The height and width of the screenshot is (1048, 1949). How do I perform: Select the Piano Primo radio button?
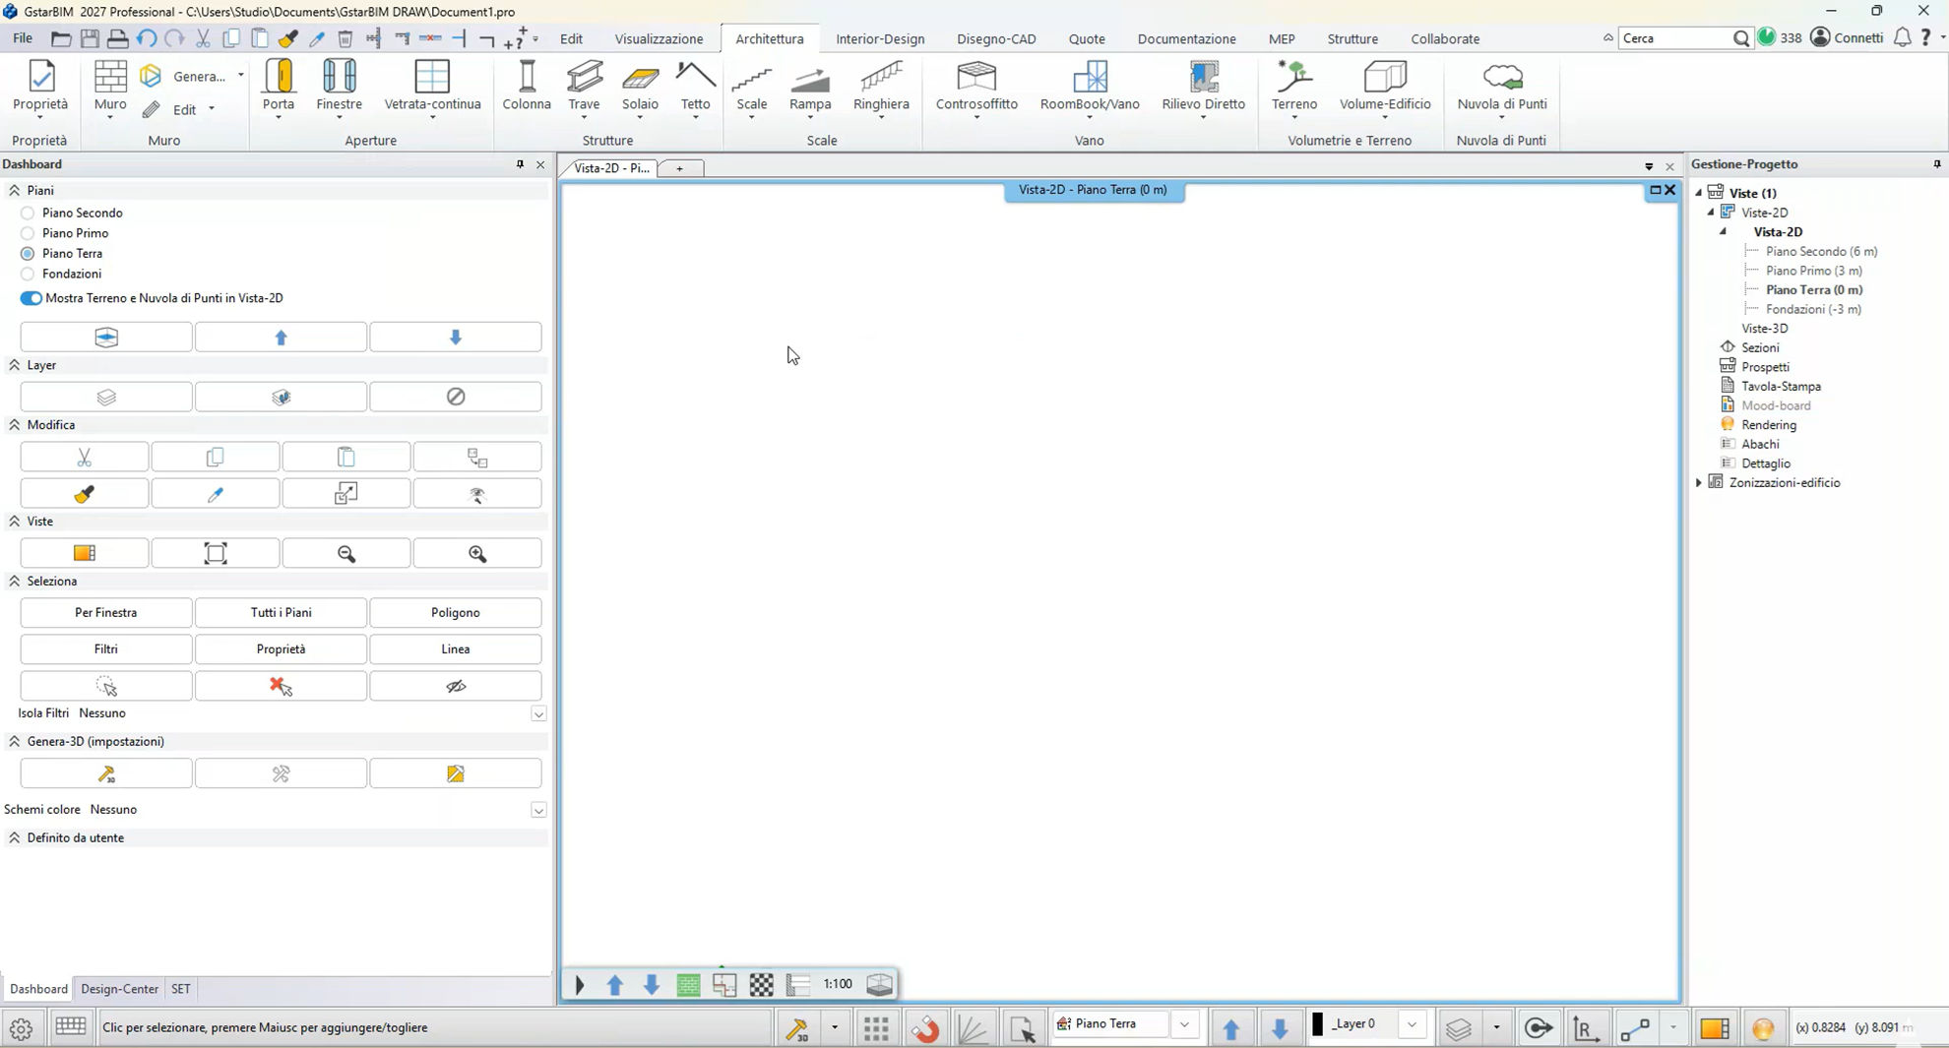[x=28, y=233]
